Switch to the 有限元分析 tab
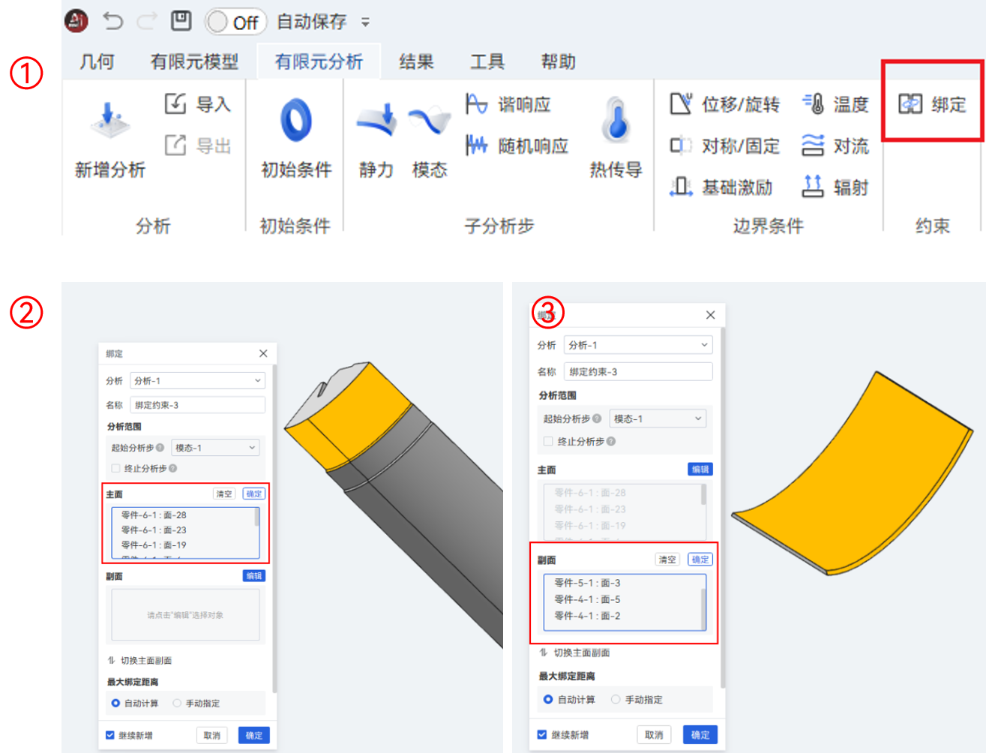The width and height of the screenshot is (989, 753). point(319,61)
